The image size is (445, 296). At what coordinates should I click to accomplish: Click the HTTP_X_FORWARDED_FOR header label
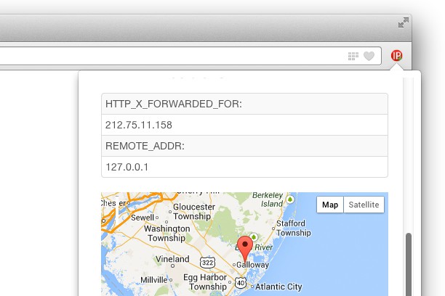(174, 104)
